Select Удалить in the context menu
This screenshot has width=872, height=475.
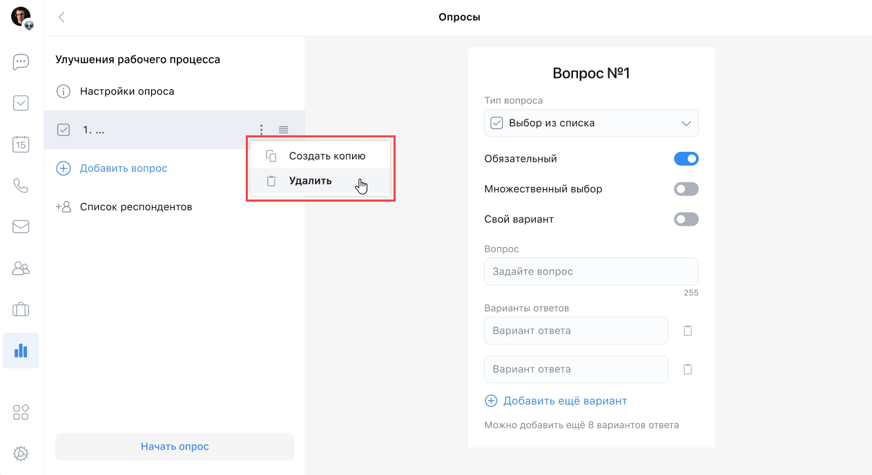tap(310, 181)
